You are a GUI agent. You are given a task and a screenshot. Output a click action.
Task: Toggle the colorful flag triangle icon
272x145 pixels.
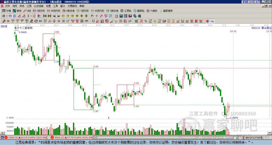pos(39,16)
